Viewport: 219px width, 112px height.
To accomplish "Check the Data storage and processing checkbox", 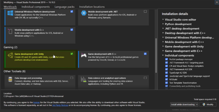I will click(x=72, y=78).
